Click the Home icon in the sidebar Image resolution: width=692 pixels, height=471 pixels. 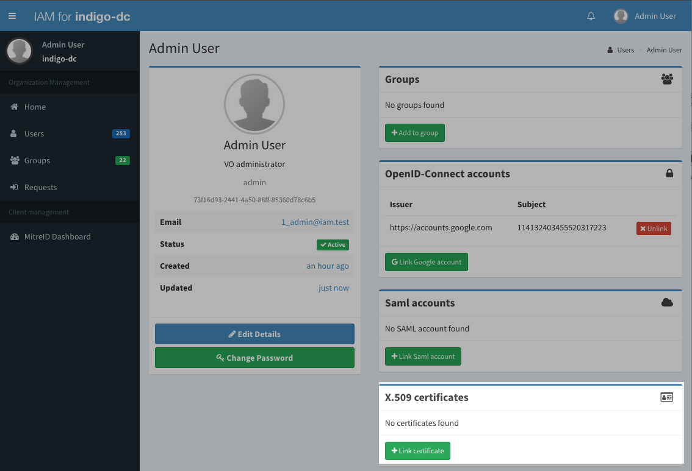pos(13,107)
